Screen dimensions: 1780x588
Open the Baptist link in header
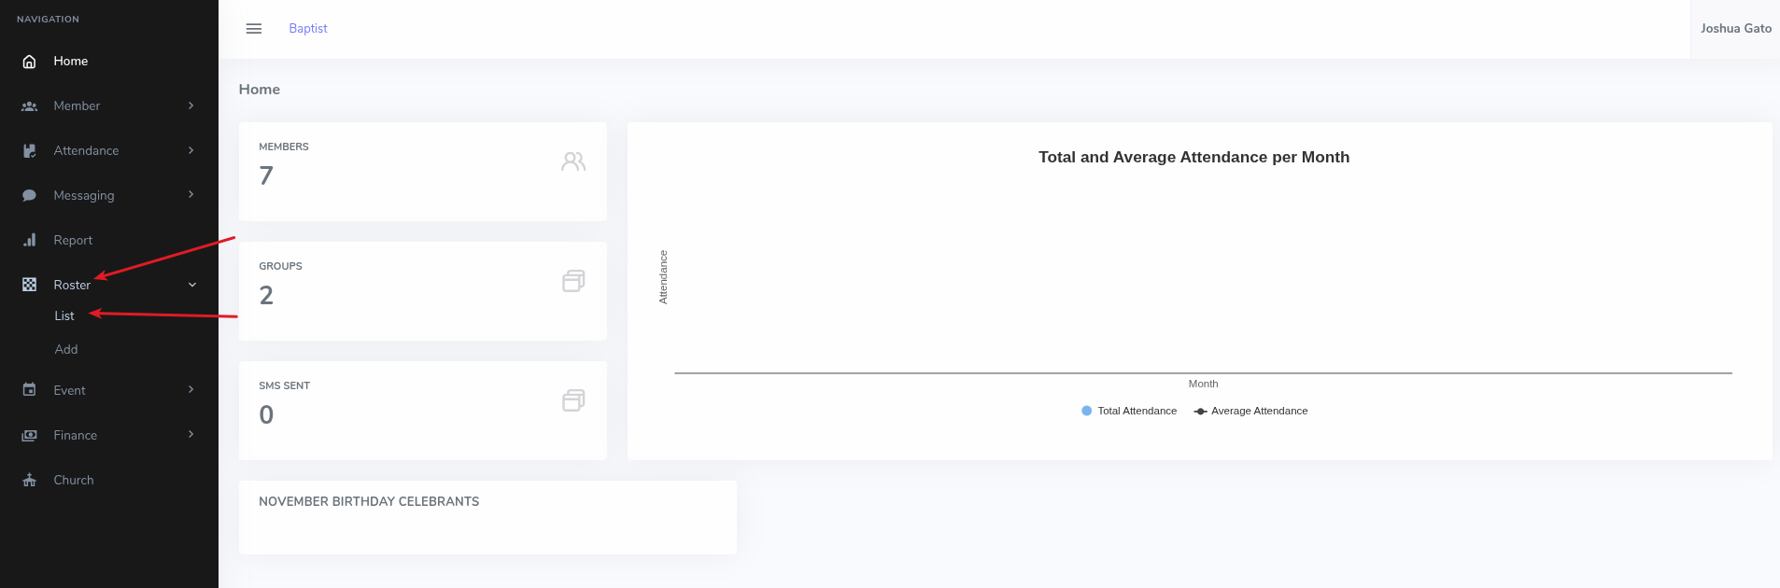click(308, 29)
